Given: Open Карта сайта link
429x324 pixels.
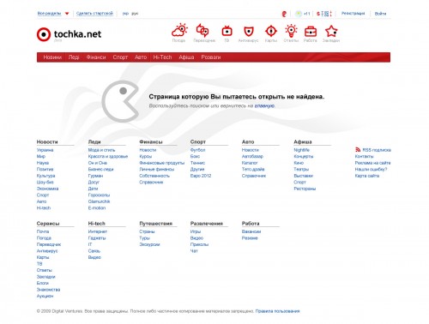Looking at the screenshot, I should [x=367, y=176].
